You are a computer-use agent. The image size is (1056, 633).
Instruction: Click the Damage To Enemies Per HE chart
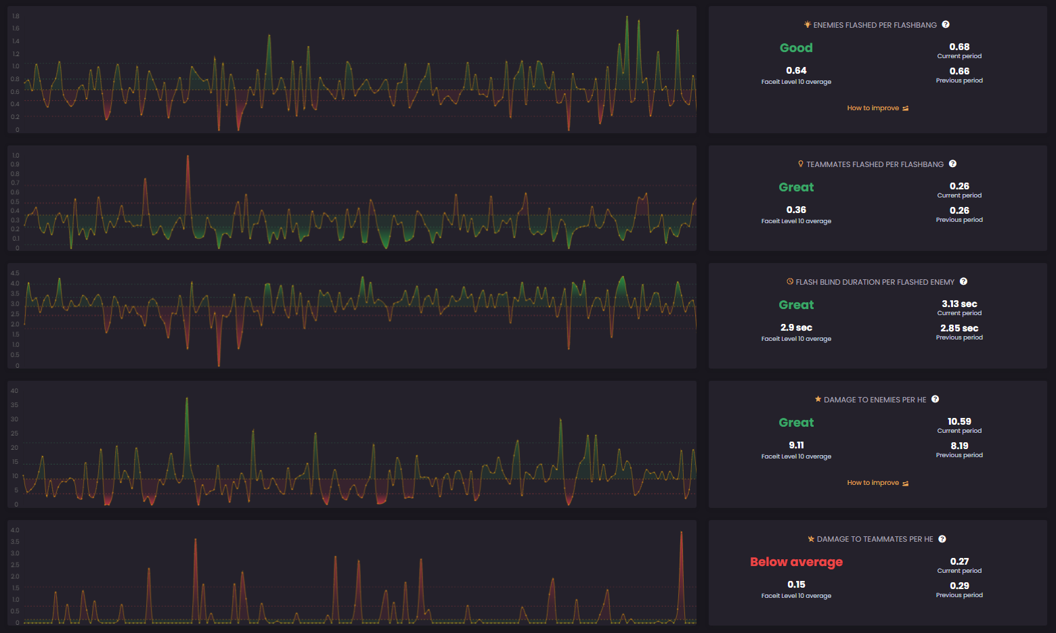coord(352,444)
